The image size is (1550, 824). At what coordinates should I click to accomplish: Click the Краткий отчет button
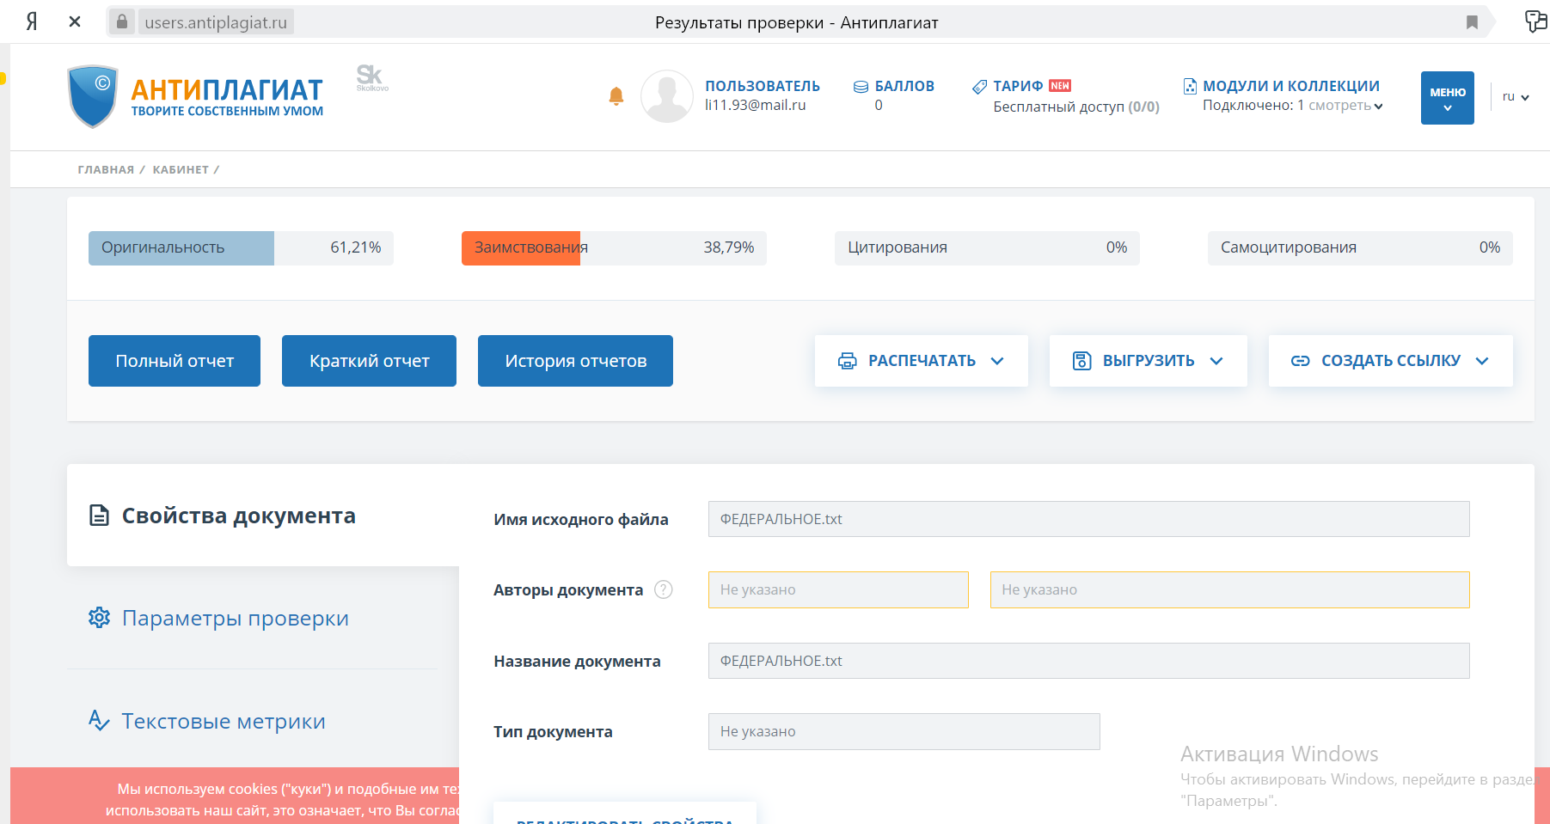tap(369, 361)
